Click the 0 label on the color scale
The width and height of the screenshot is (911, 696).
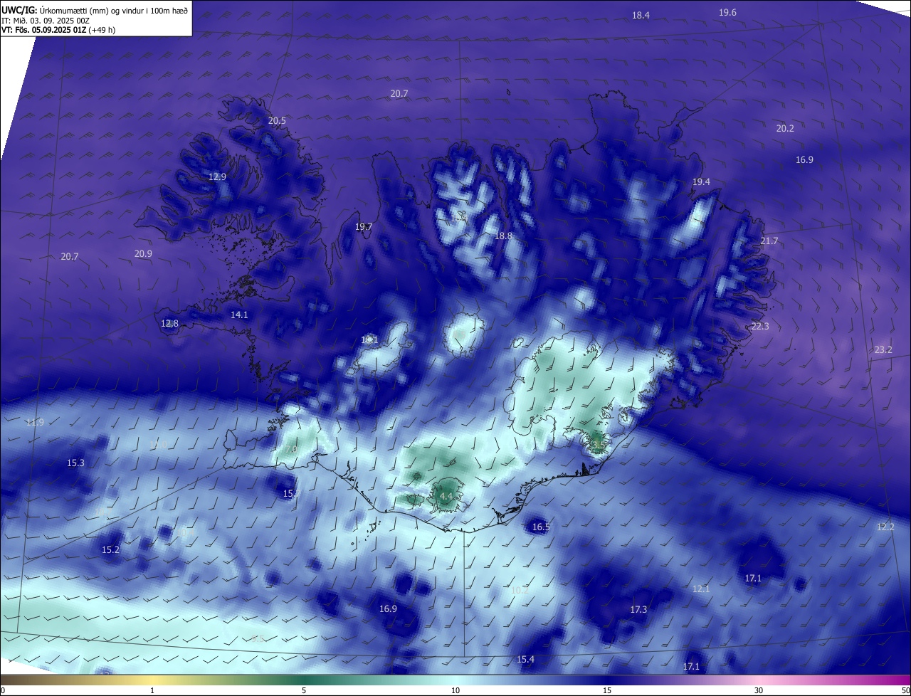click(x=3, y=690)
